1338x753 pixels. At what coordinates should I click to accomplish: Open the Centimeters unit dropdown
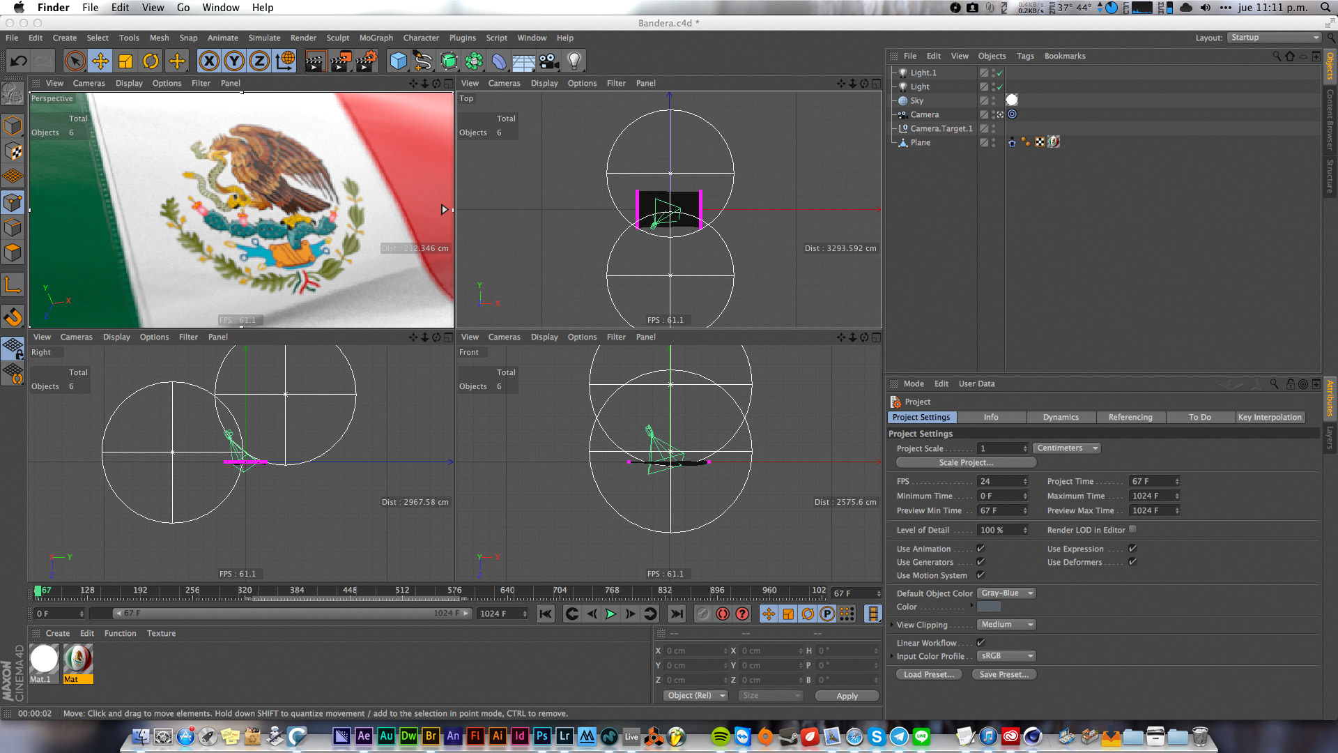pos(1066,448)
